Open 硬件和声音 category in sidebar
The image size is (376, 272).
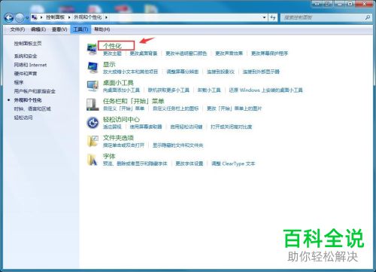[x=26, y=74]
